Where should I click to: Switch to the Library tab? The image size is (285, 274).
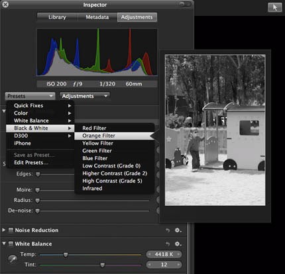pos(57,17)
